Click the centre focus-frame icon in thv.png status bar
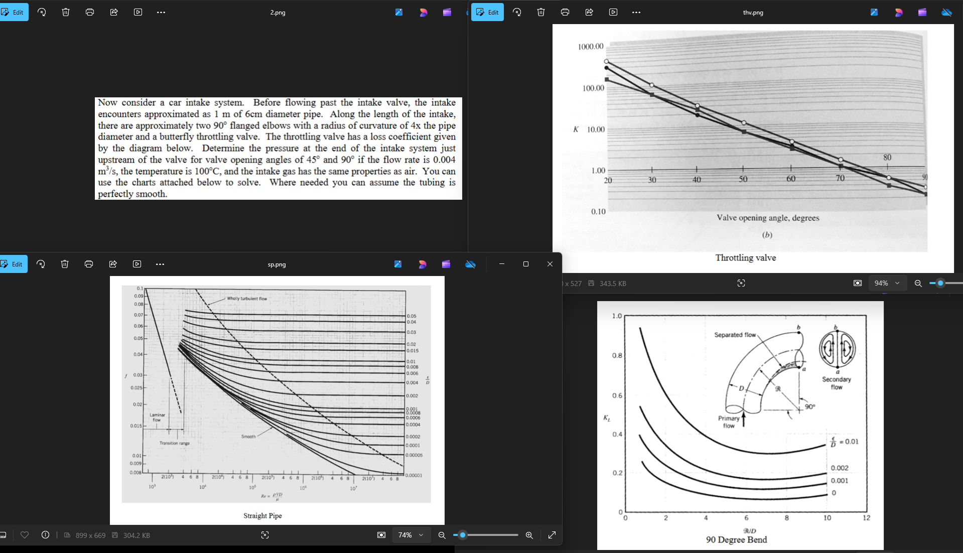The width and height of the screenshot is (963, 553). pyautogui.click(x=741, y=283)
